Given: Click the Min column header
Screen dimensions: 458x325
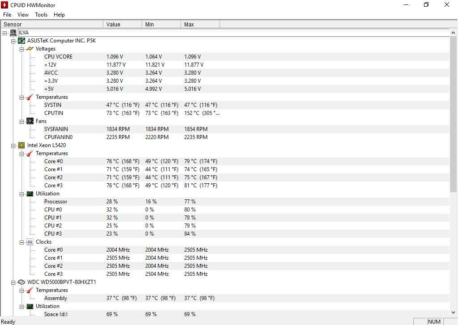Looking at the screenshot, I should [161, 24].
